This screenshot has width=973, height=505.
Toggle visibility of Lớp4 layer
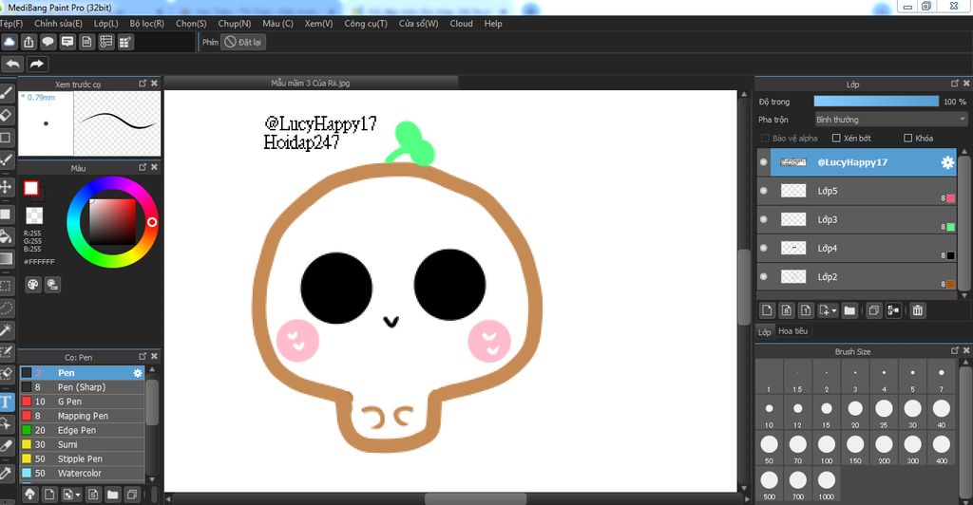click(764, 248)
